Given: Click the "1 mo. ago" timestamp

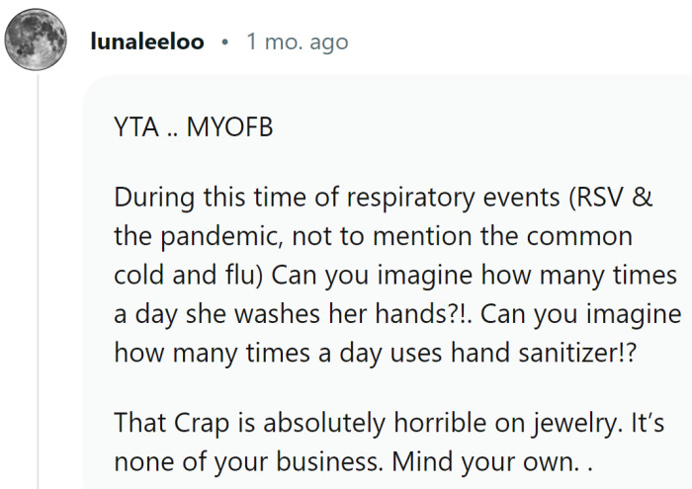Looking at the screenshot, I should [297, 42].
